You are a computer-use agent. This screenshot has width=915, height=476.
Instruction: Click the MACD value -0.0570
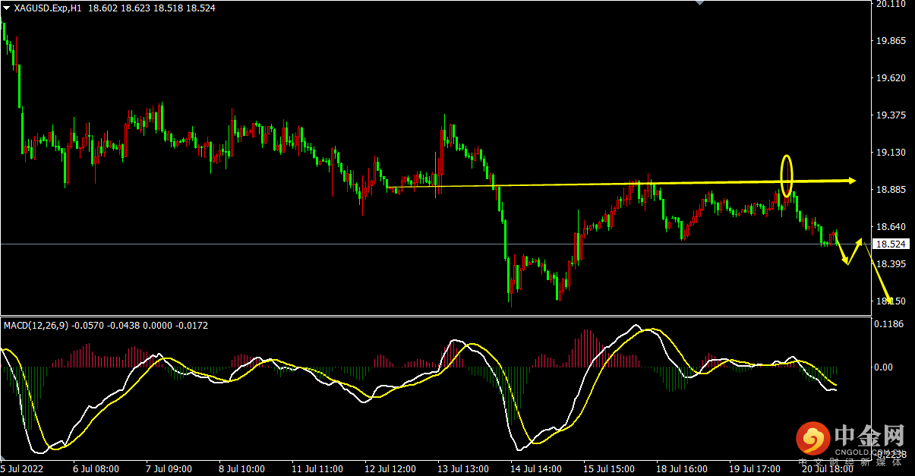(x=89, y=325)
